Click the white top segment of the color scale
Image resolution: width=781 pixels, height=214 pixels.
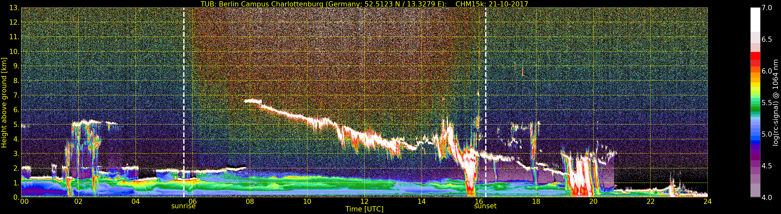[755, 20]
